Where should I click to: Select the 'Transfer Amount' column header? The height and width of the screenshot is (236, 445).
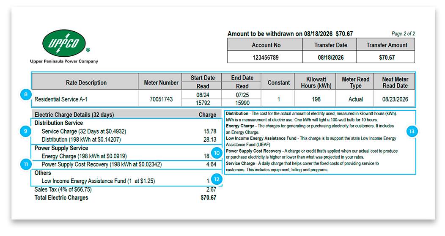click(x=387, y=45)
